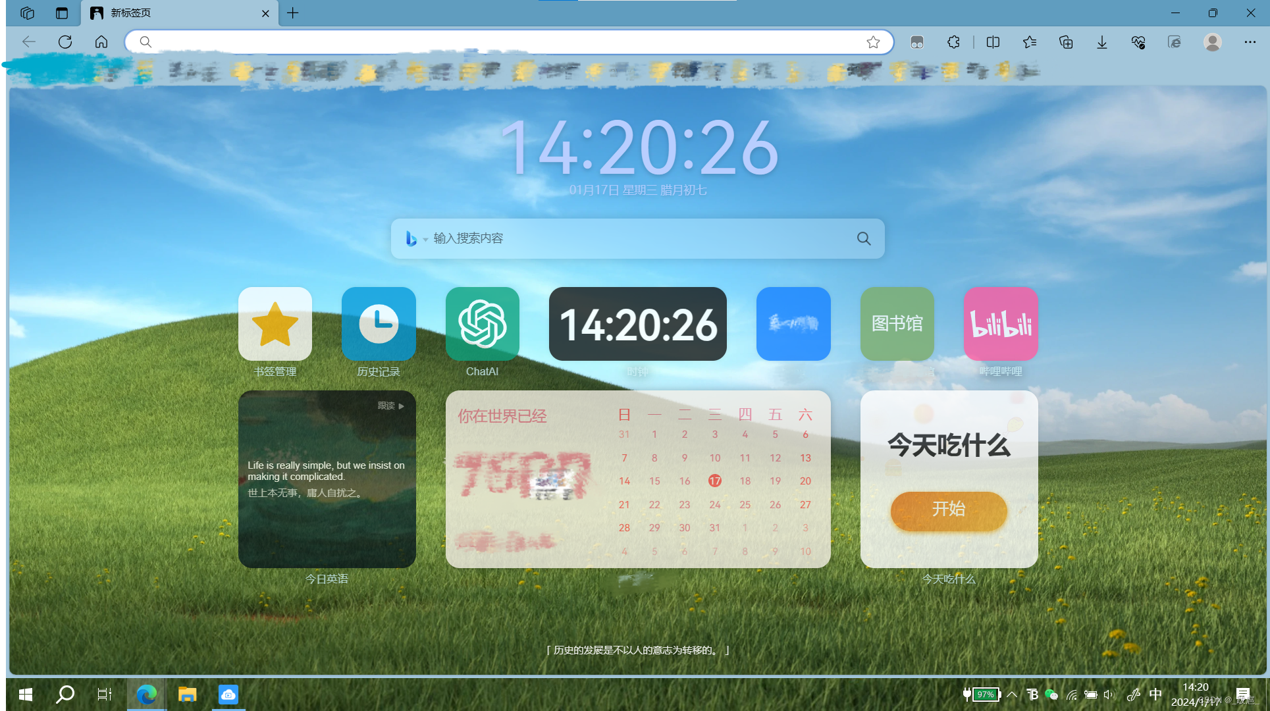Click the 开始 button in 今天吃什么 widget
1270x711 pixels.
(948, 511)
